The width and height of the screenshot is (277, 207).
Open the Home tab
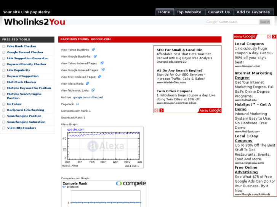[164, 12]
